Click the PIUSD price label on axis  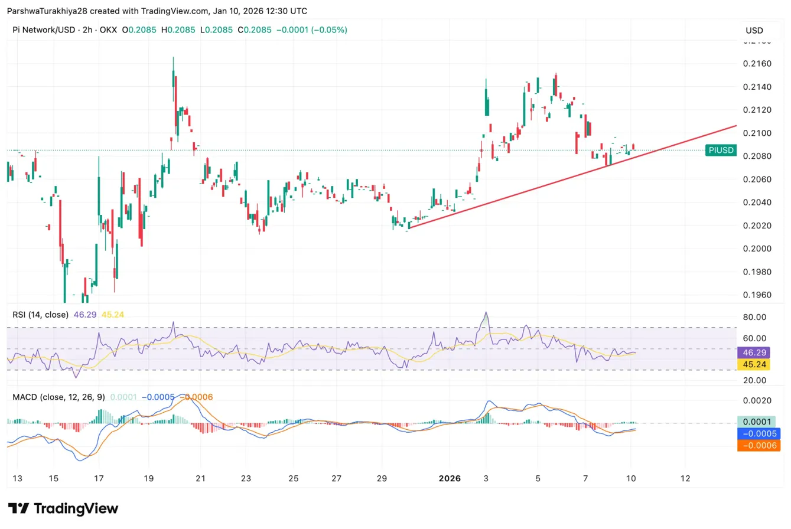pyautogui.click(x=721, y=151)
